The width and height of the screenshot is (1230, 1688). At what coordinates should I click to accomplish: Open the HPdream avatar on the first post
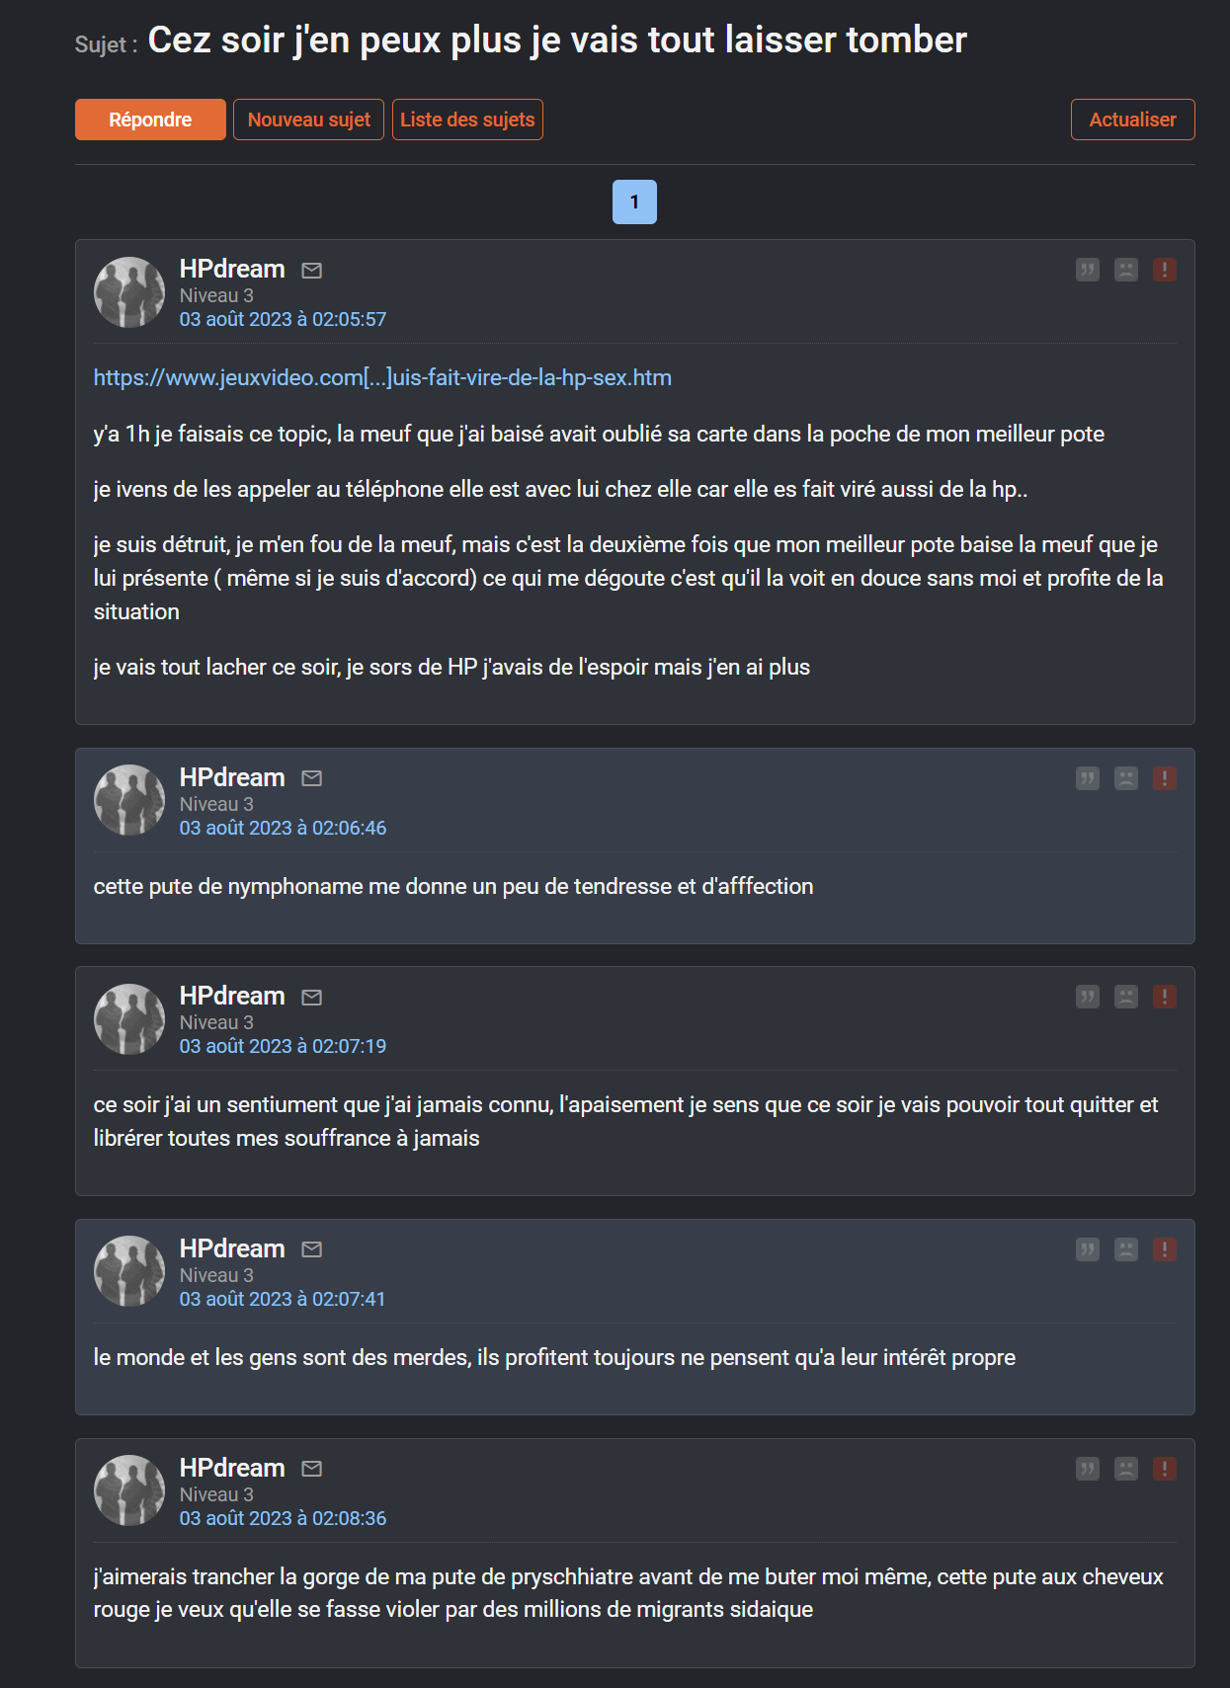point(129,292)
